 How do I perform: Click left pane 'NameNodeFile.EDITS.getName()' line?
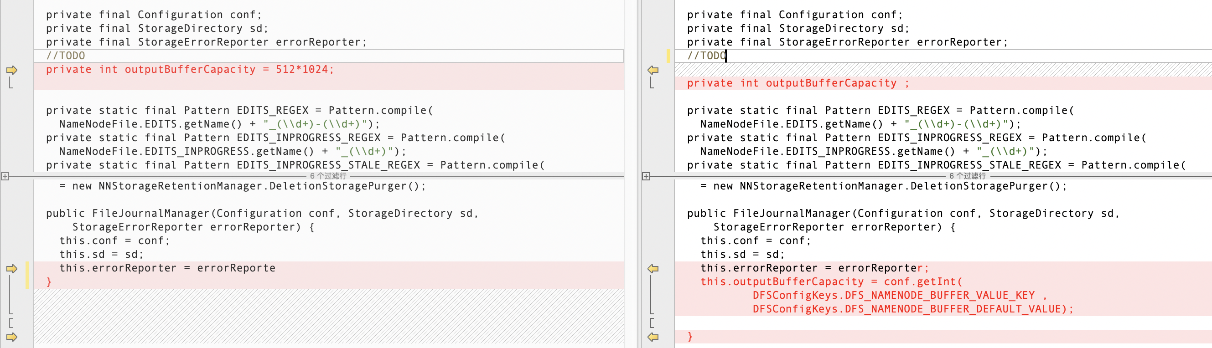tap(219, 124)
